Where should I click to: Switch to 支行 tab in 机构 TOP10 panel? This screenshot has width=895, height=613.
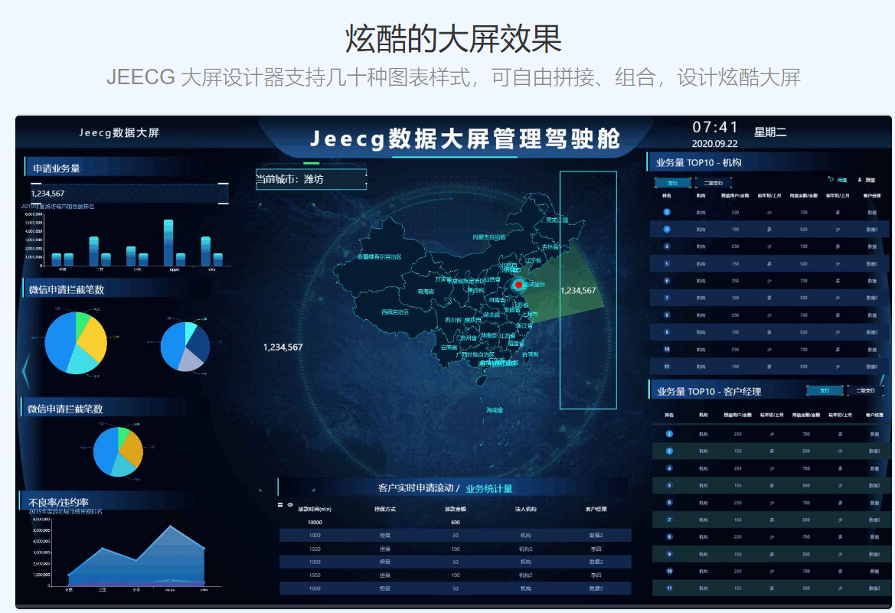(672, 183)
